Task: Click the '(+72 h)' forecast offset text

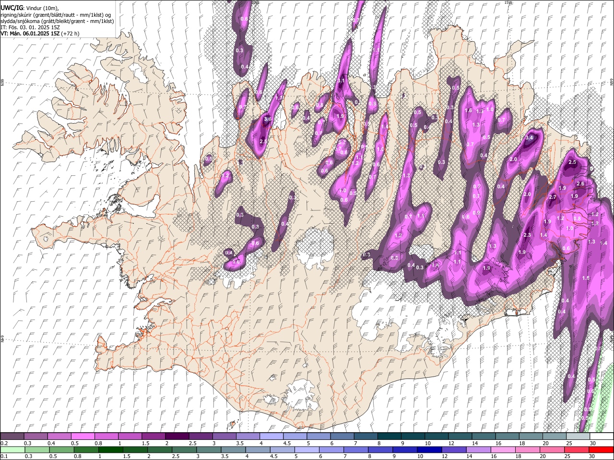Action: tap(71, 34)
